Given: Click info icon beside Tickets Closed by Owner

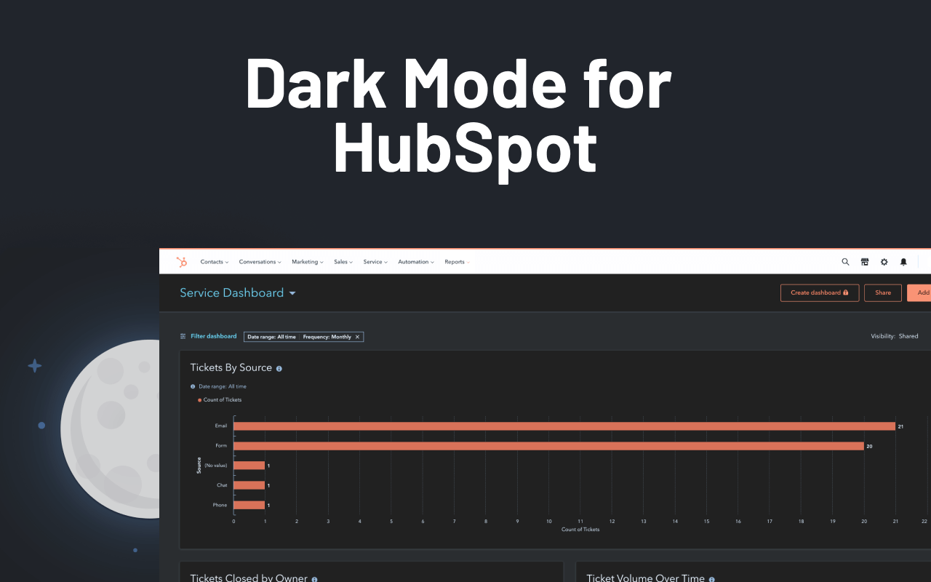Looking at the screenshot, I should [x=314, y=579].
